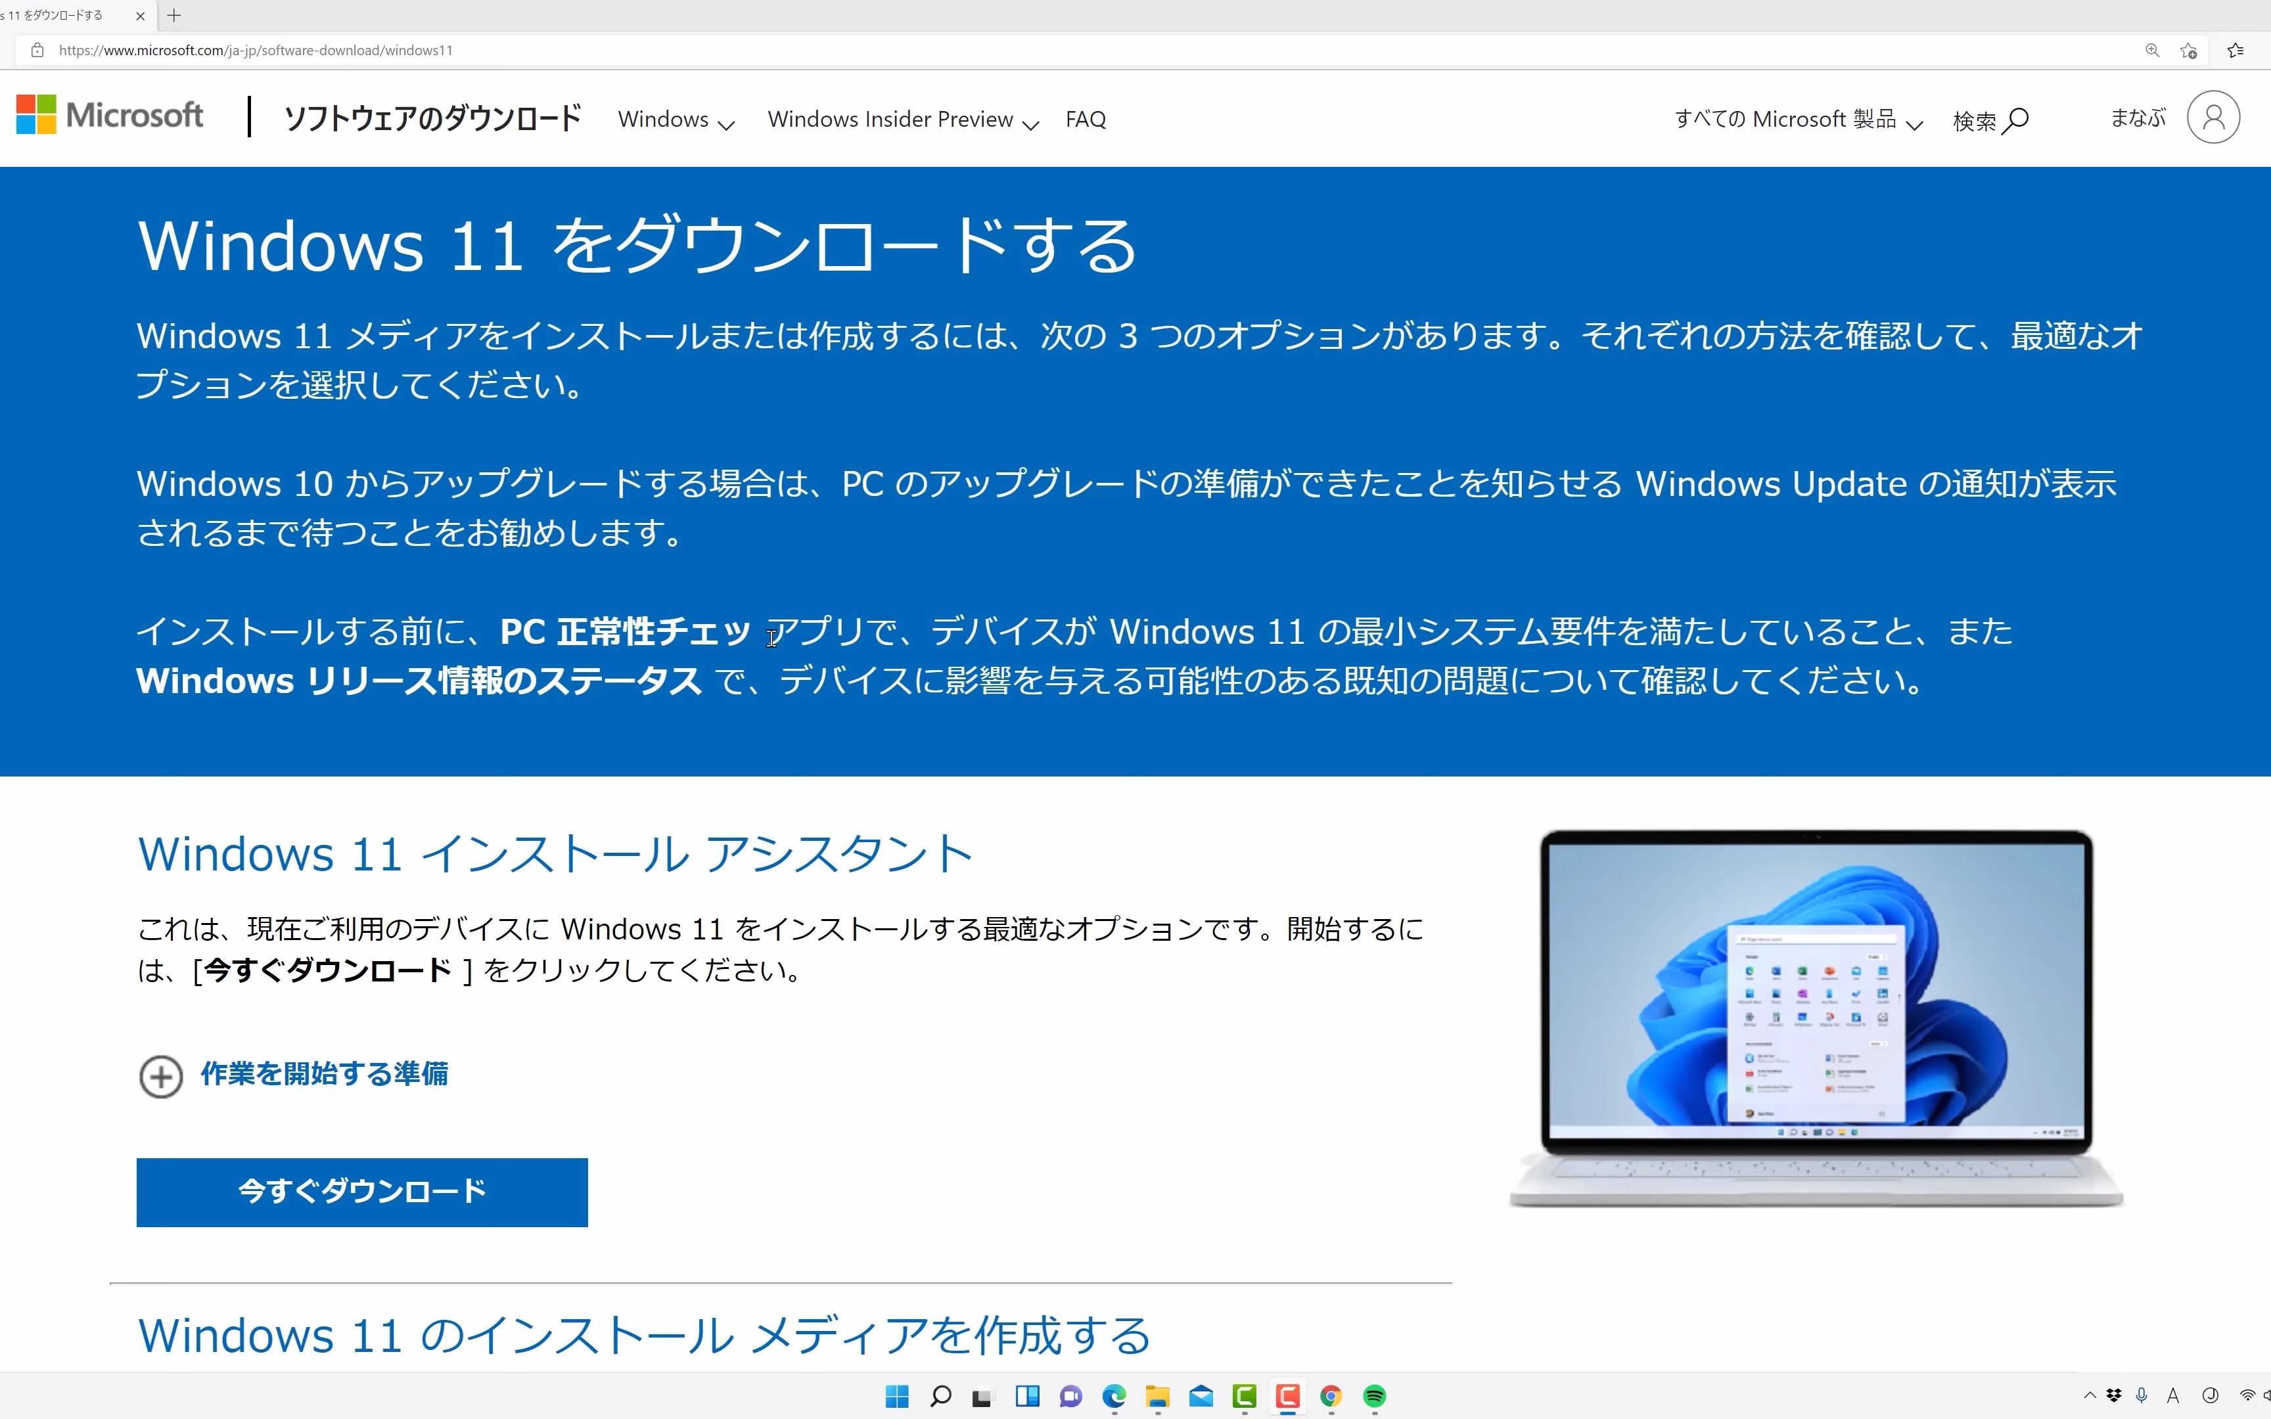Open the favorites list icon

tap(2236, 50)
